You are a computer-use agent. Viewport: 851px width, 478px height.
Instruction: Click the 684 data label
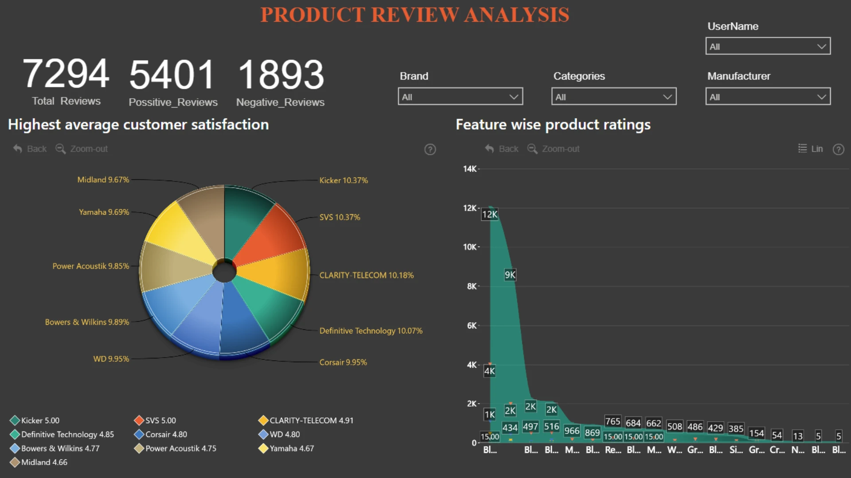point(633,424)
